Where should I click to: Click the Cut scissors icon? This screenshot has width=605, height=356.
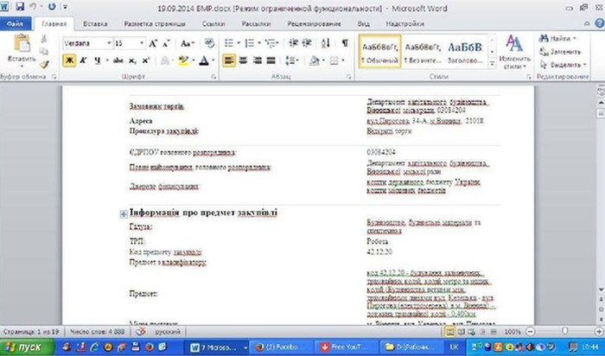click(x=43, y=39)
